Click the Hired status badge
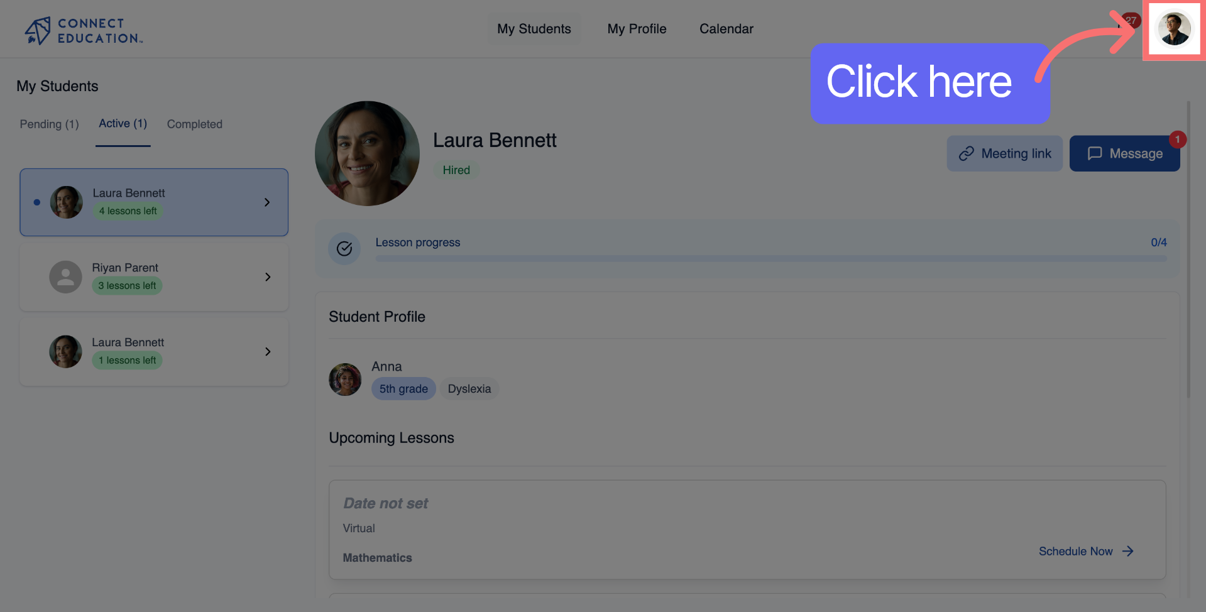The image size is (1206, 612). coord(456,170)
